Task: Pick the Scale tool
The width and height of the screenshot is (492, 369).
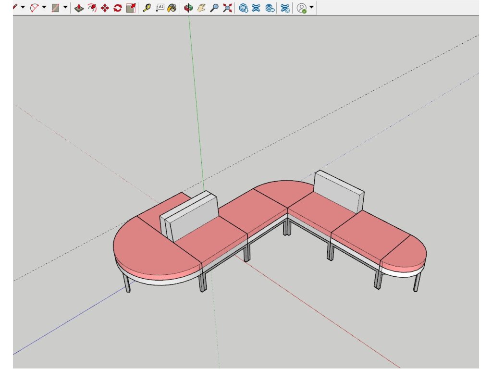Action: (130, 8)
